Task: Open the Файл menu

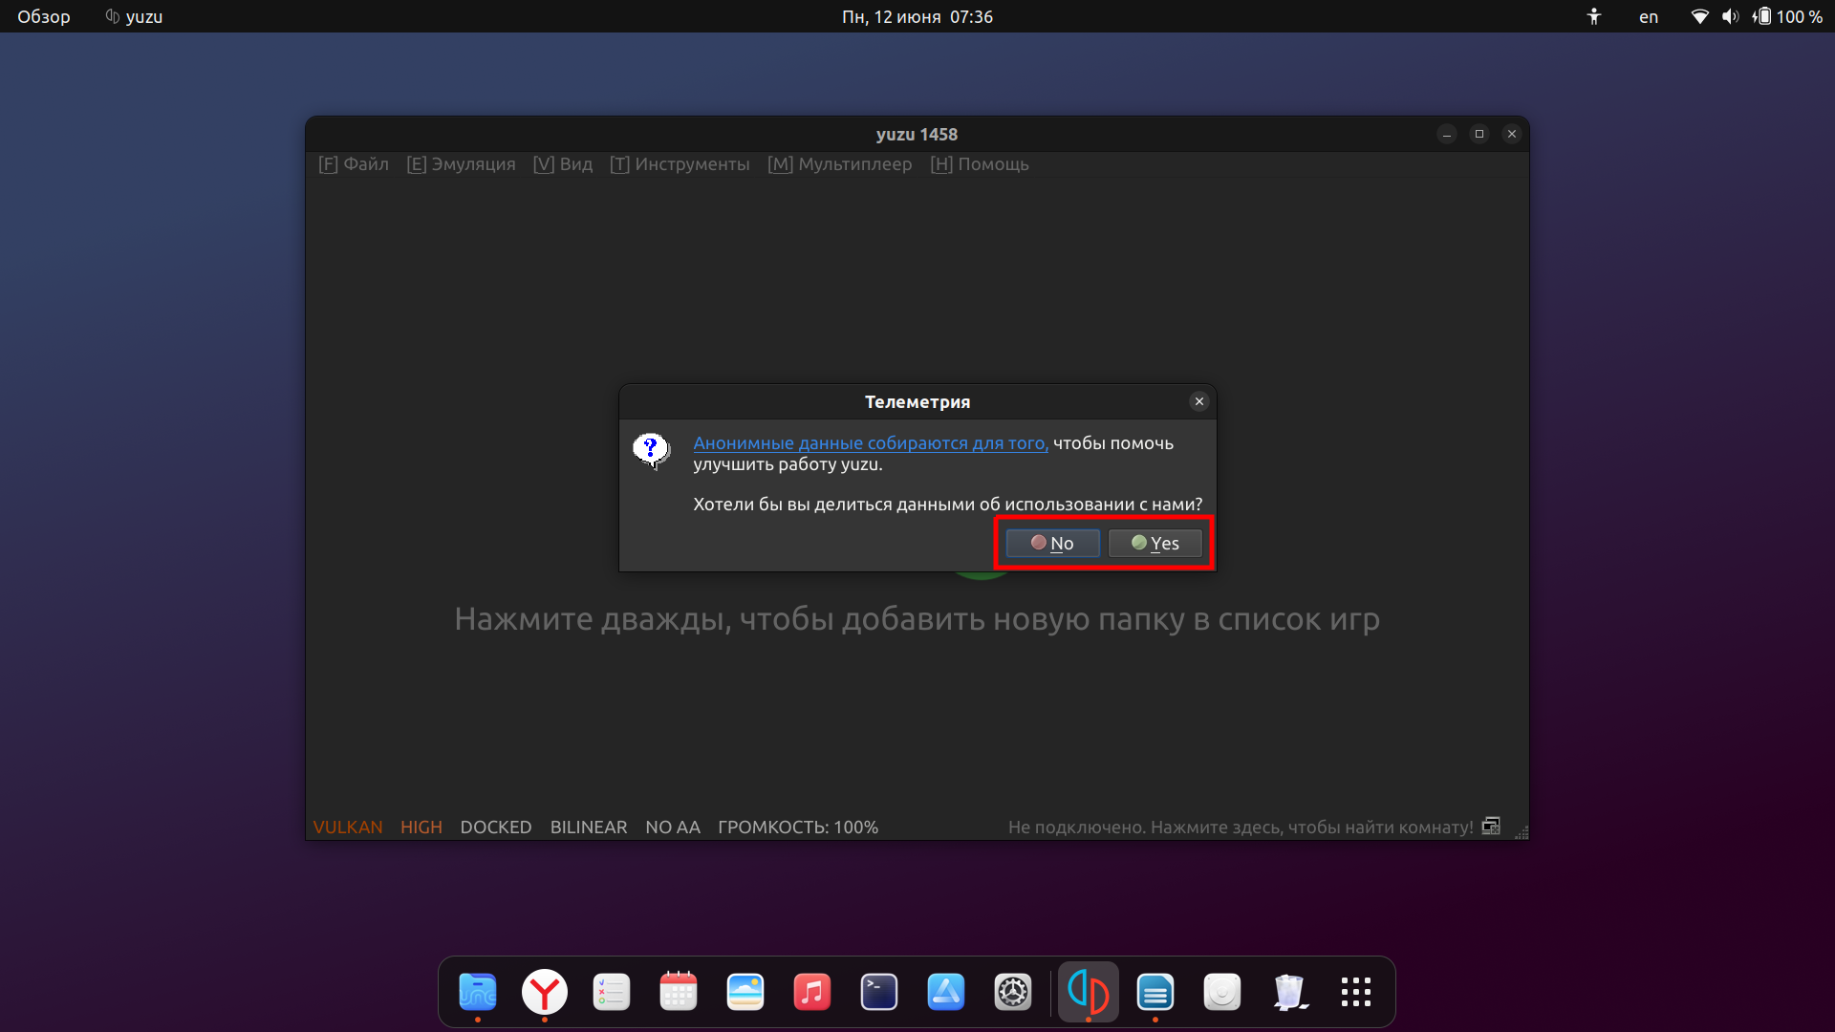Action: [x=354, y=164]
